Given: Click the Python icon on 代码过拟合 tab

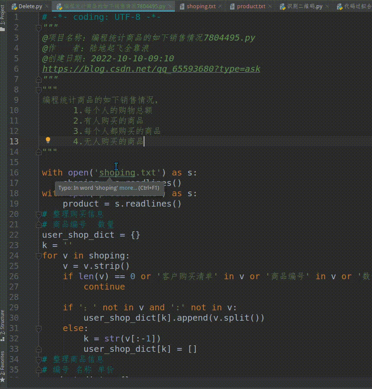Looking at the screenshot, I should 340,6.
